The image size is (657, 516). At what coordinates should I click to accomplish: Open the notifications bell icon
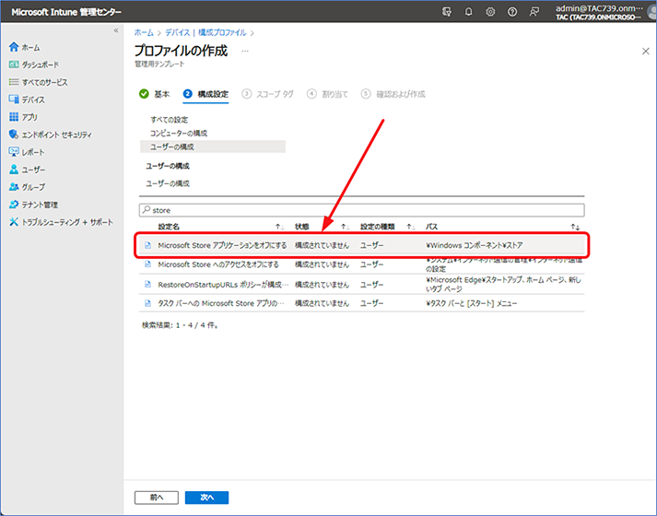(468, 12)
